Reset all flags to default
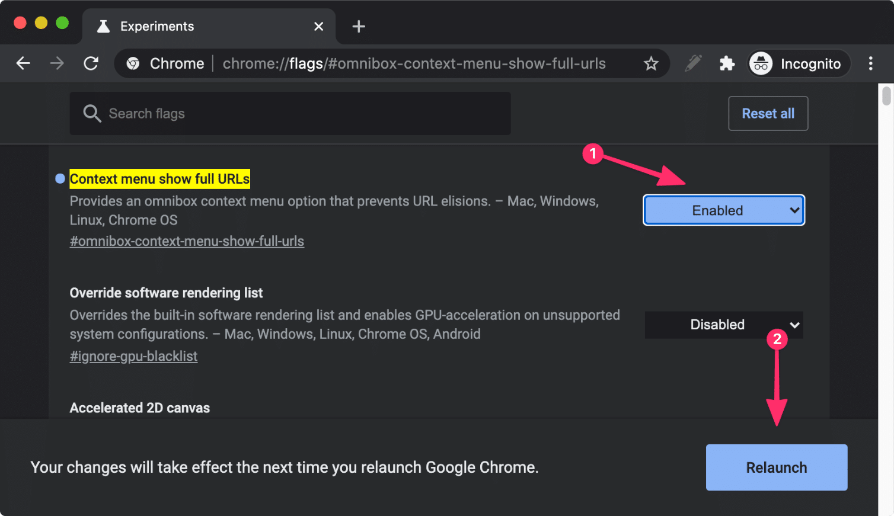Image resolution: width=894 pixels, height=516 pixels. point(768,113)
